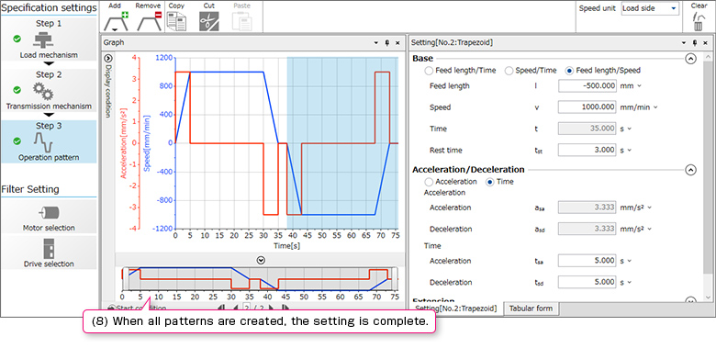Open Step 2 Transmission mechanism

coord(49,90)
